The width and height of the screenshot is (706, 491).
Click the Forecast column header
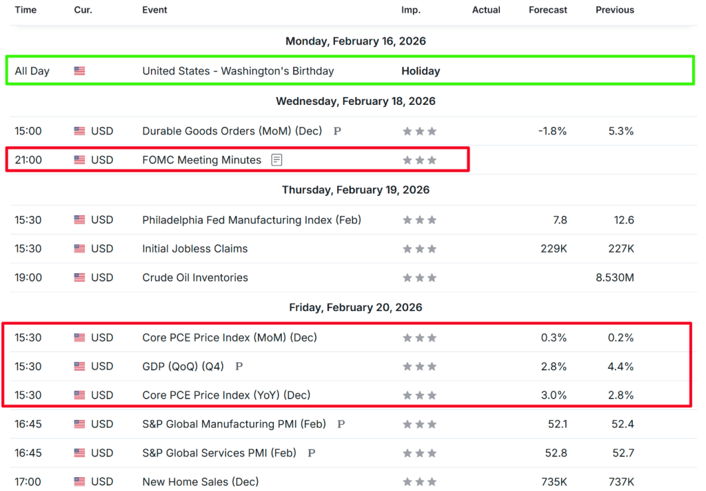pyautogui.click(x=548, y=10)
